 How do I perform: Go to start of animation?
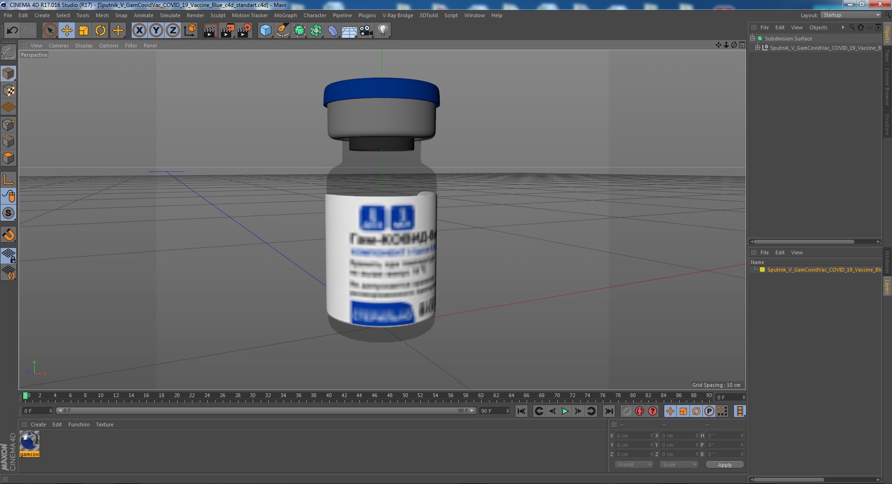point(521,411)
